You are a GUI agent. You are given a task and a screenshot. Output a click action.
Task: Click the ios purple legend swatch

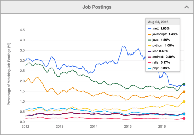point(149,51)
